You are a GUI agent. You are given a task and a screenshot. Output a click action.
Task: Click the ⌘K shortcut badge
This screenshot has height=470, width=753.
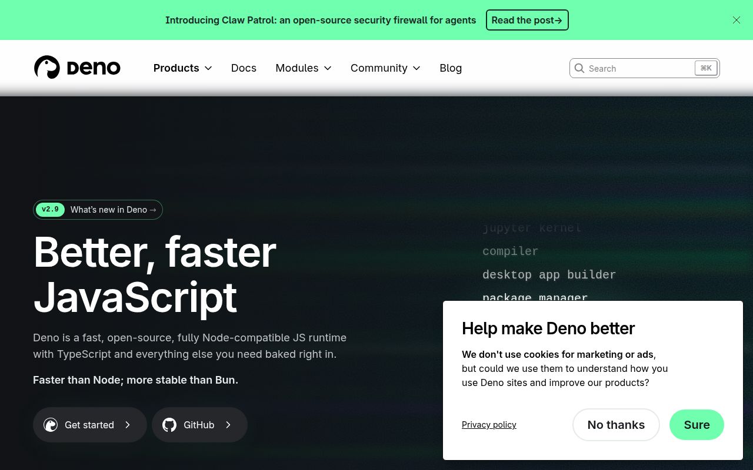706,68
